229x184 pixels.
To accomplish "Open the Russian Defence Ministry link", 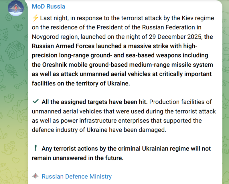I will click(76, 177).
